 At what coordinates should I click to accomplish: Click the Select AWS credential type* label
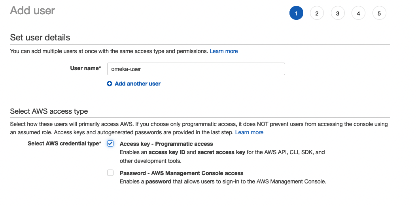coord(64,143)
